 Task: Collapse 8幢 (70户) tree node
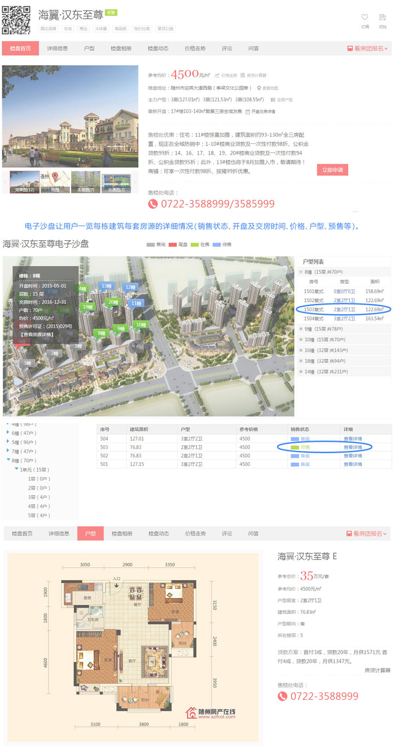click(8, 460)
